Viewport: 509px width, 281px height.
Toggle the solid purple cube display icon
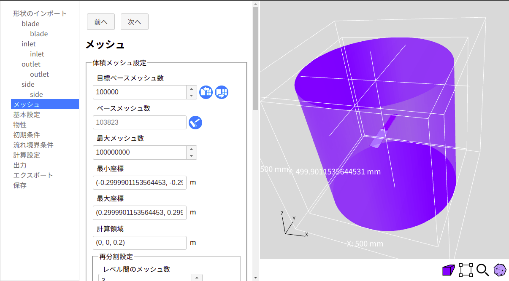tap(448, 270)
